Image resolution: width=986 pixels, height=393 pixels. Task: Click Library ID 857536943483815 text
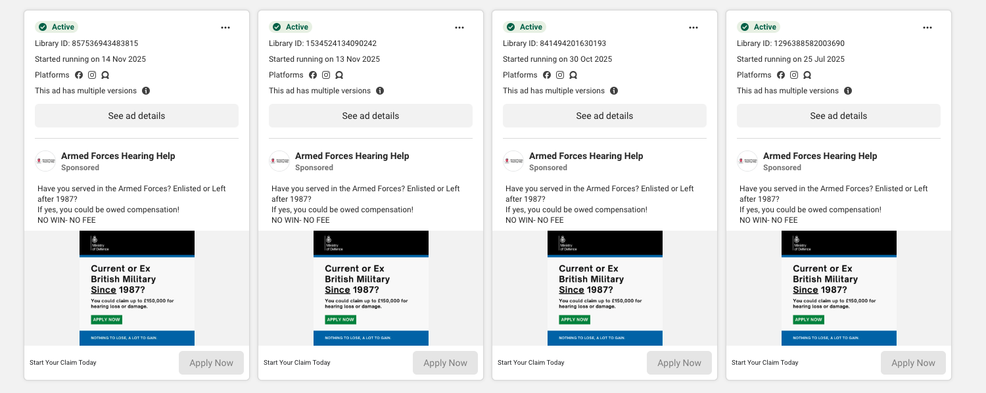[88, 43]
